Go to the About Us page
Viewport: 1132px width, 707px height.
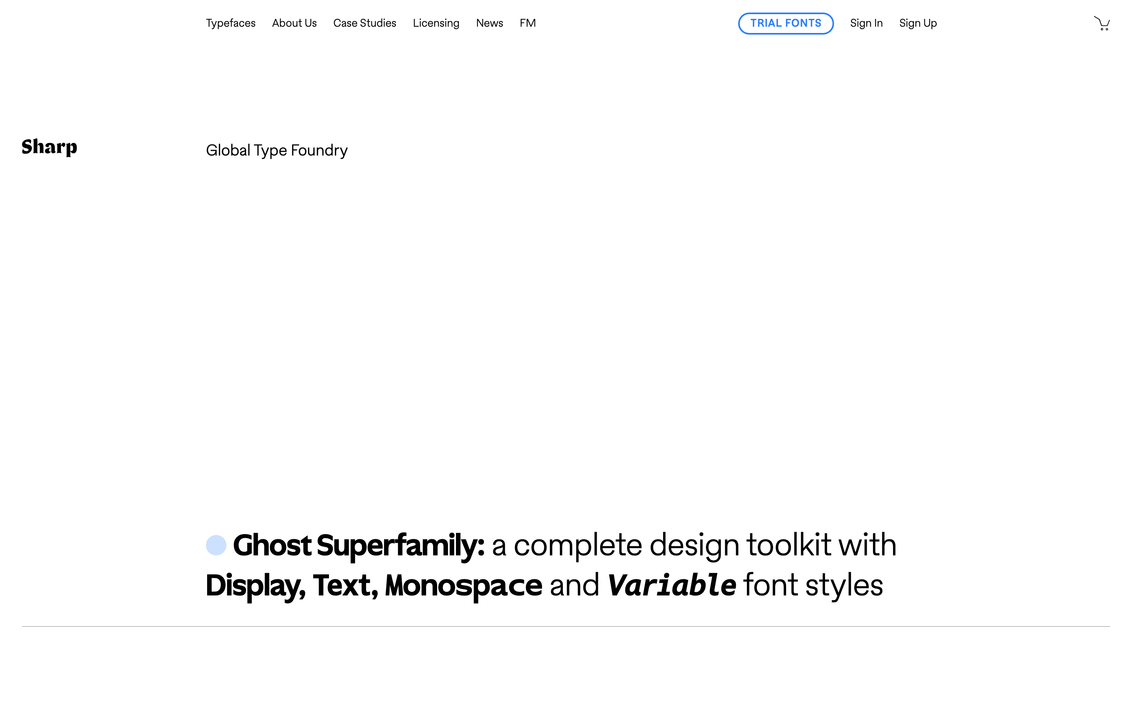click(294, 23)
